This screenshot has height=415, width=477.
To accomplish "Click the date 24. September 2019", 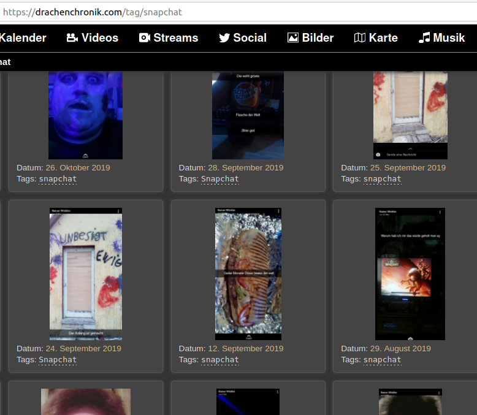I will pyautogui.click(x=83, y=348).
